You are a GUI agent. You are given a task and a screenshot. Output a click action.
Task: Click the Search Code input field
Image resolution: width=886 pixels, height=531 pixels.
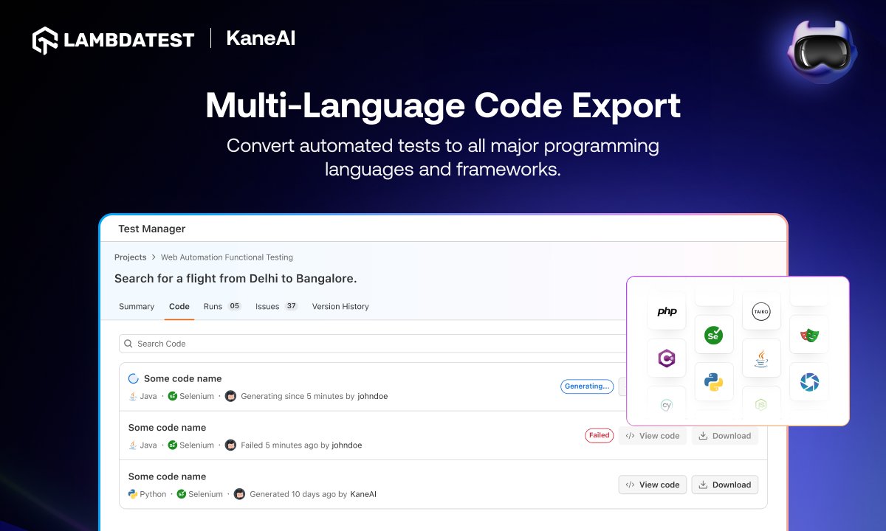tap(373, 344)
